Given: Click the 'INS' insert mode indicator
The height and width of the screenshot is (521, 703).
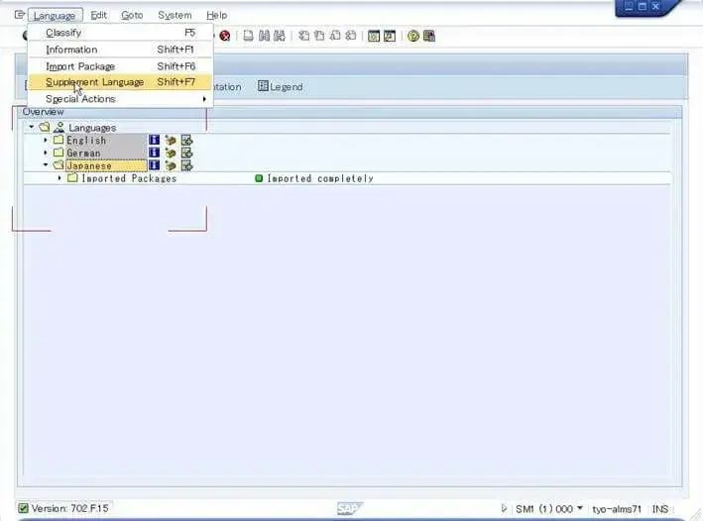Looking at the screenshot, I should pyautogui.click(x=660, y=509).
